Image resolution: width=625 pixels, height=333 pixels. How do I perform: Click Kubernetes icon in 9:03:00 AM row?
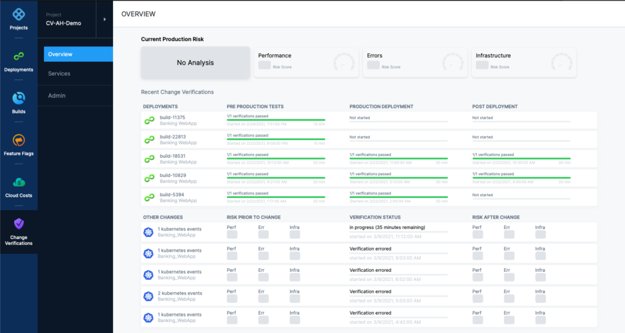pyautogui.click(x=148, y=254)
